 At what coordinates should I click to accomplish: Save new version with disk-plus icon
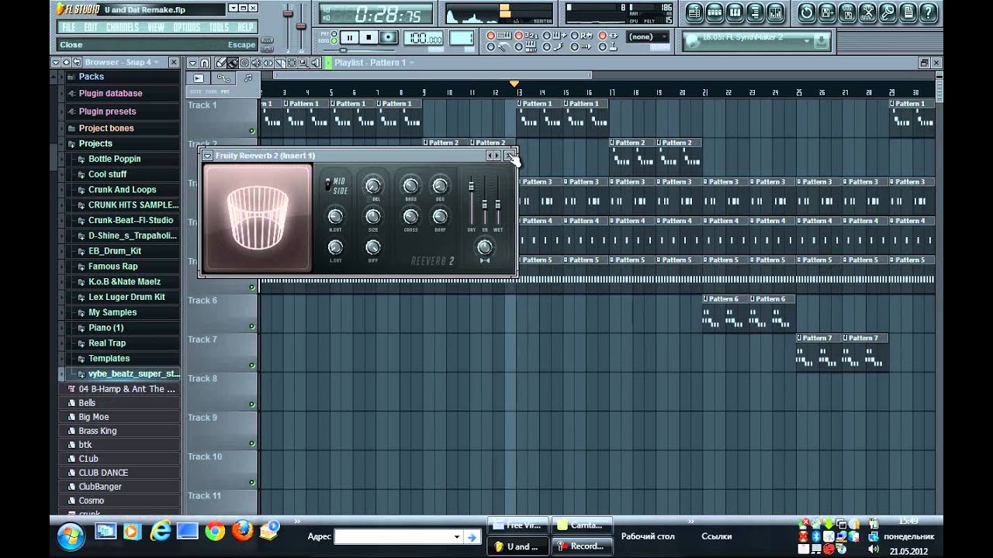827,13
